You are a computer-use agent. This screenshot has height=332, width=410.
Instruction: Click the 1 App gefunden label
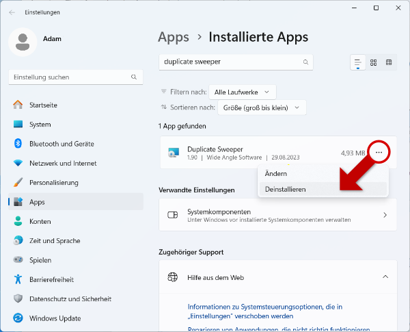click(x=182, y=127)
